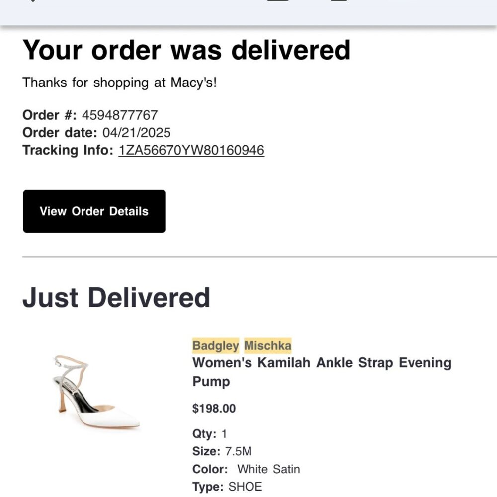Image resolution: width=497 pixels, height=497 pixels.
Task: Open the UPS tracking number link
Action: tap(191, 150)
